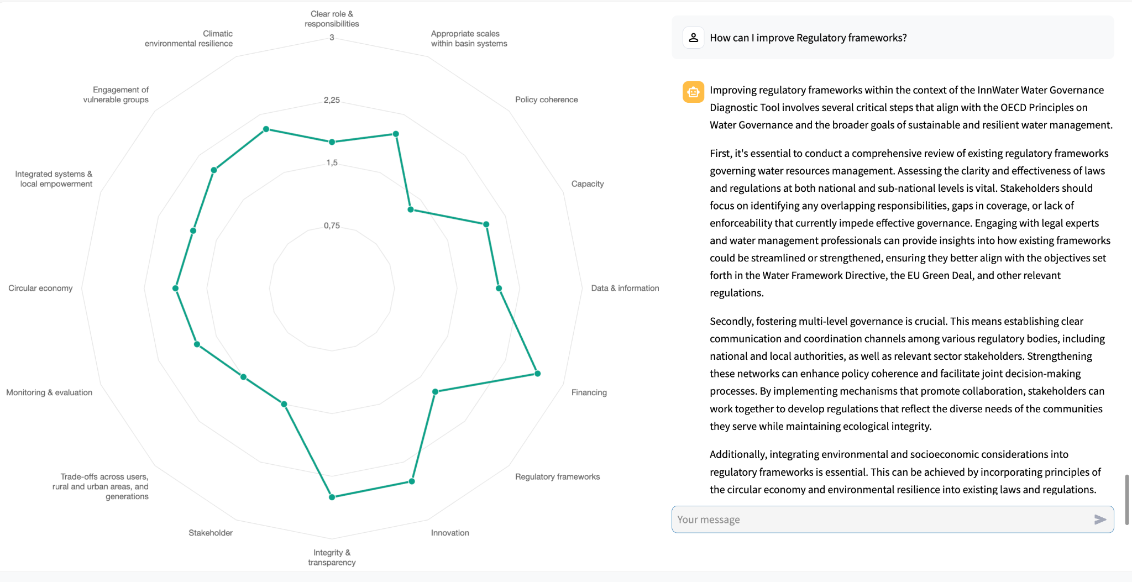Click the Innovation data point on chart
This screenshot has width=1132, height=582.
tap(412, 481)
